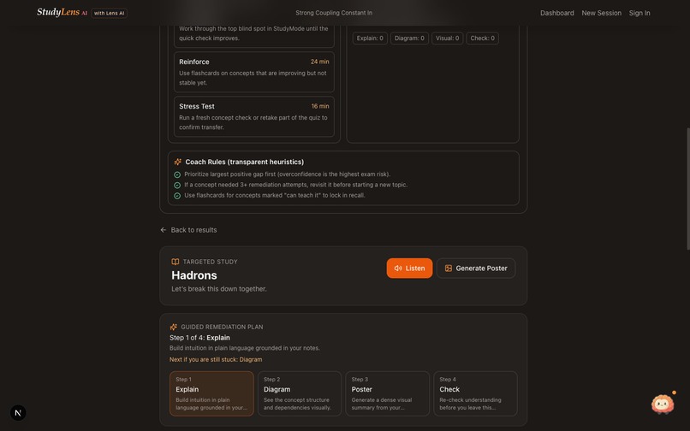The image size is (690, 431).
Task: Click the check mark beside Prioritize largest positive gap
Action: [x=177, y=174]
